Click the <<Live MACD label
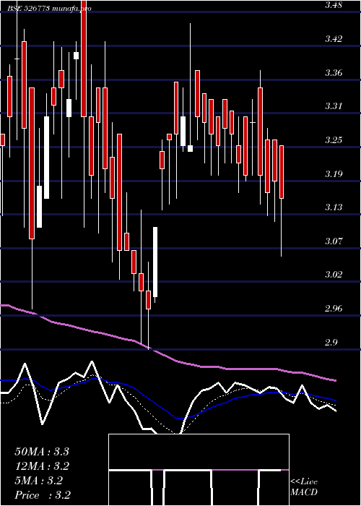 (x=304, y=487)
